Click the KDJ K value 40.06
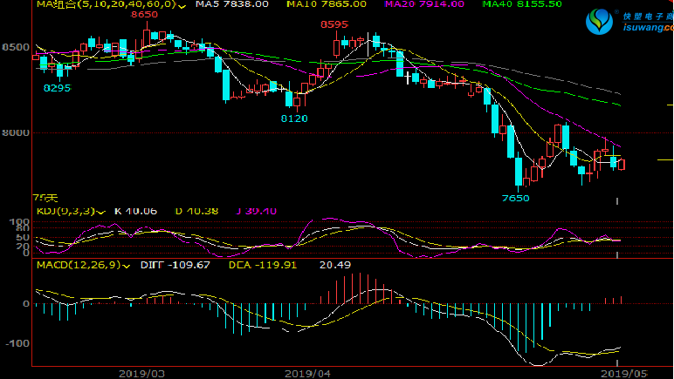 coord(134,211)
